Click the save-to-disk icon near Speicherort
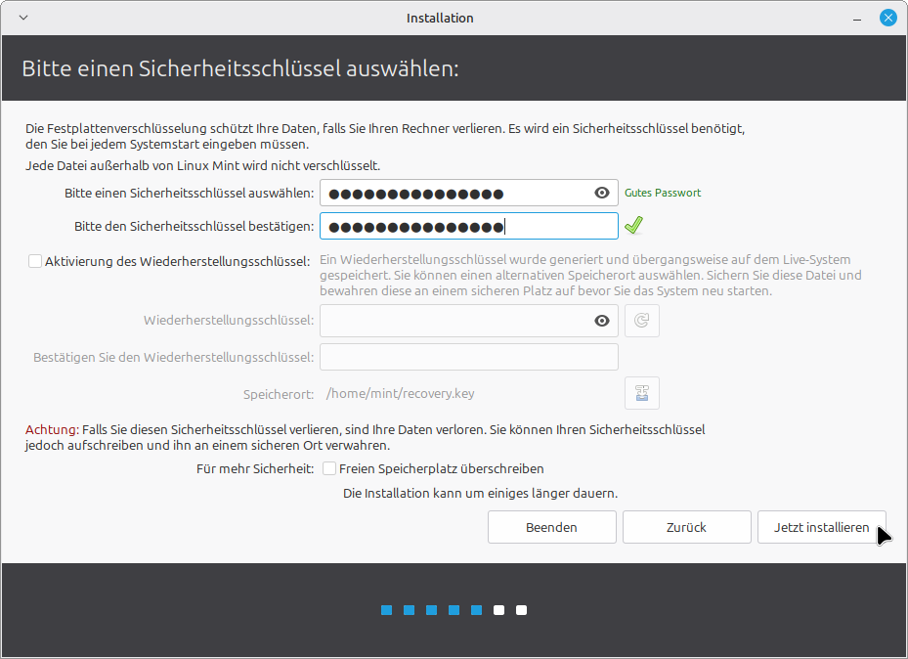Screen dimensions: 908x659 click(x=641, y=393)
